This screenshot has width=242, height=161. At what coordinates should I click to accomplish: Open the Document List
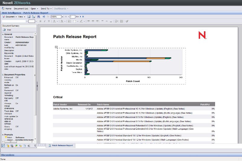coord(21,8)
